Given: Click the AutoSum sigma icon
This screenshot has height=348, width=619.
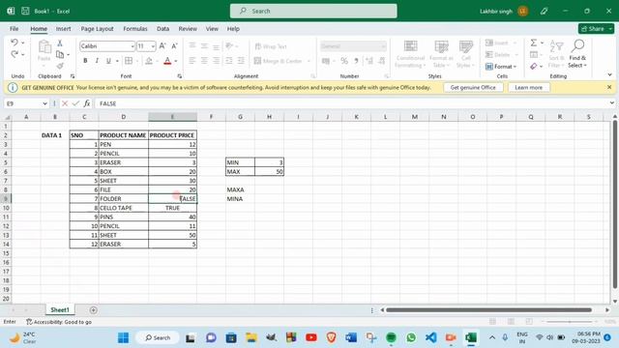Looking at the screenshot, I should (534, 43).
